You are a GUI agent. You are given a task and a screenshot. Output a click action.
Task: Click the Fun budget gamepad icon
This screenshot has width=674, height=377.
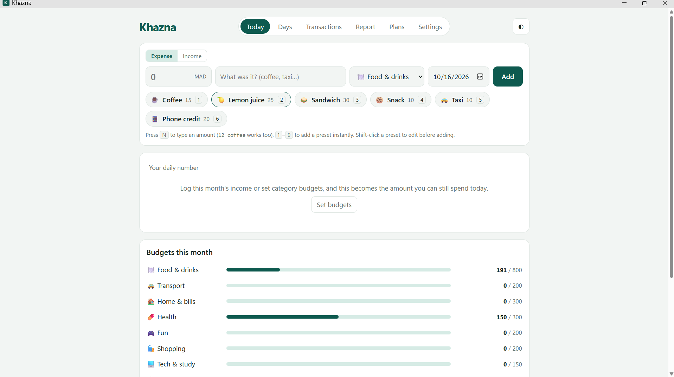point(151,333)
